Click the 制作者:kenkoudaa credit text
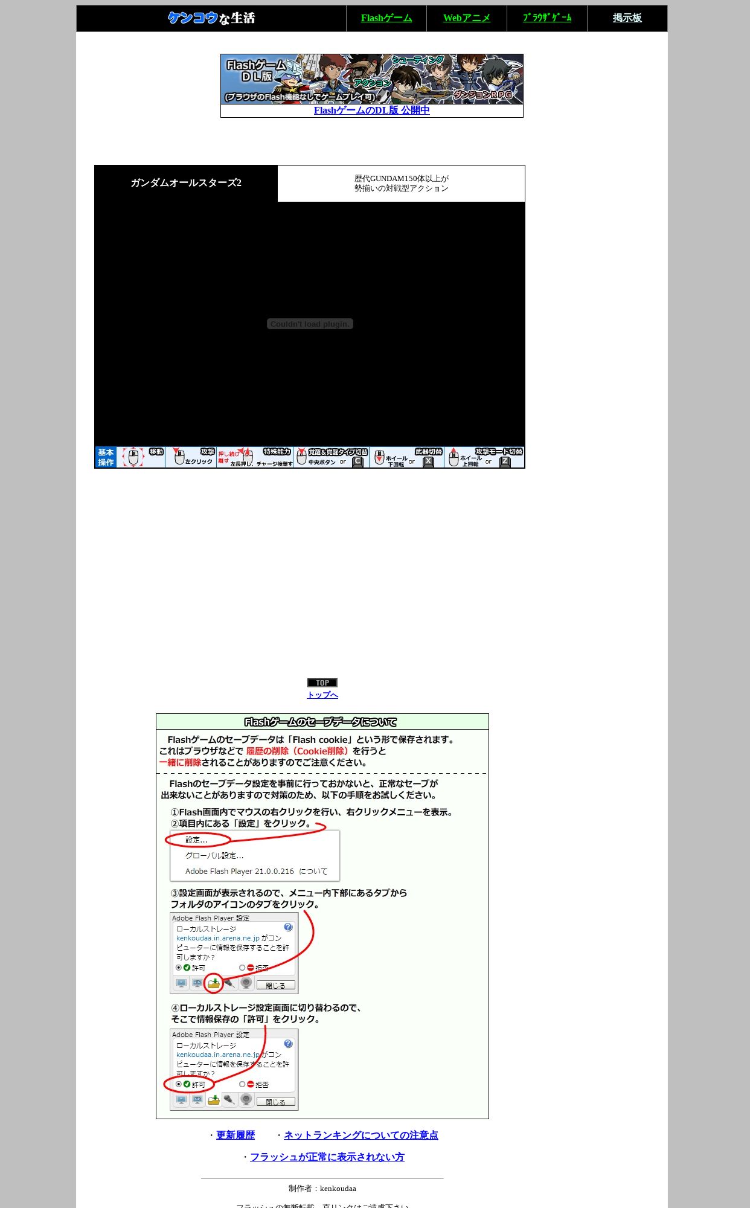This screenshot has width=750, height=1208. pos(322,1189)
